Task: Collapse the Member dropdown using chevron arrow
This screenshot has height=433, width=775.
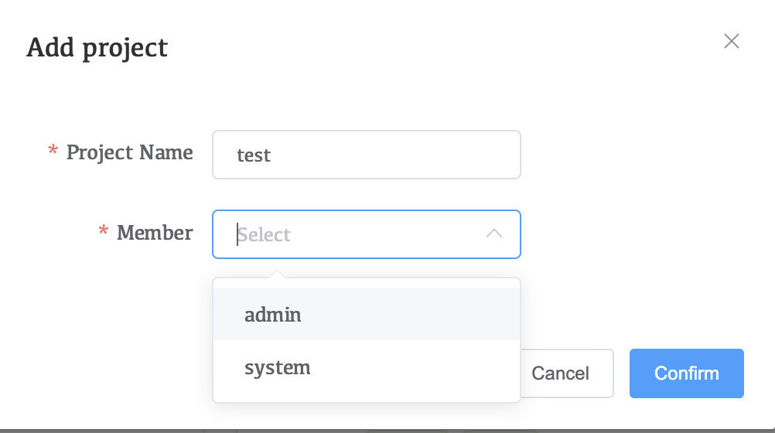Action: point(494,234)
